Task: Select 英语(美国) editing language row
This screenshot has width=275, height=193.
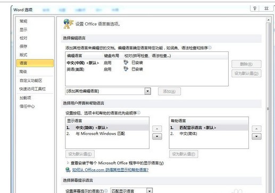Action: coord(147,69)
